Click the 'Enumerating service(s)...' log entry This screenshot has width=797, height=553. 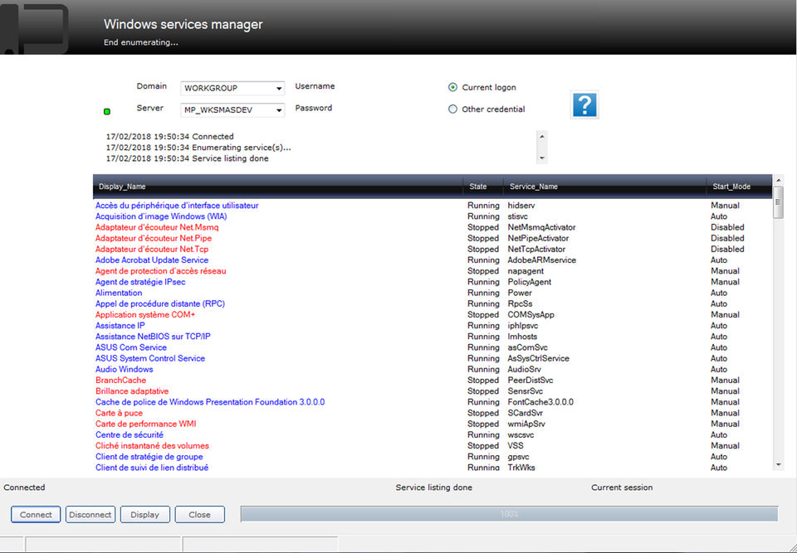pyautogui.click(x=198, y=148)
